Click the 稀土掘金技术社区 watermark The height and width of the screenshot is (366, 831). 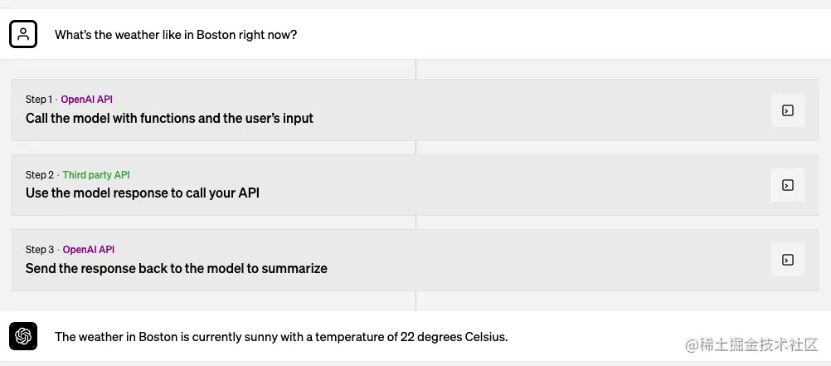click(751, 344)
